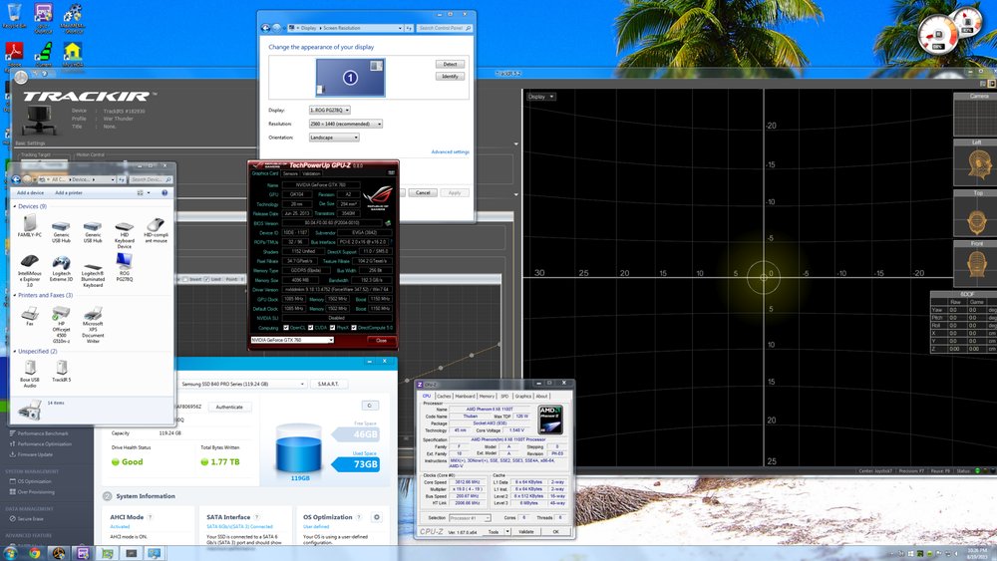Click Close button in GPU-Z
997x561 pixels.
[x=381, y=340]
